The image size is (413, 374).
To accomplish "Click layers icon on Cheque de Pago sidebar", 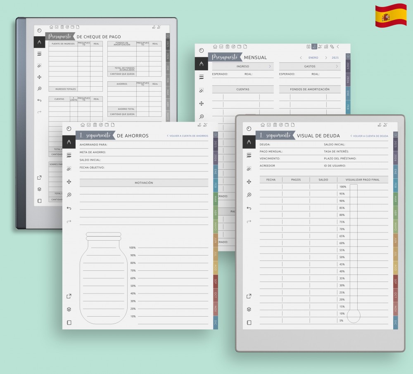I will (x=39, y=189).
